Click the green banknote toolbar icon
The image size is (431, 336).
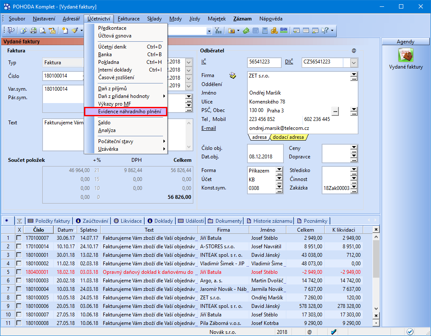246,31
